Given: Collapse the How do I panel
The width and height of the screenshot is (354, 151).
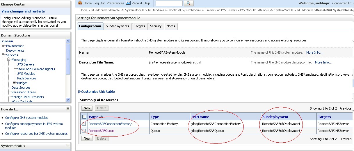Looking at the screenshot, I should [x=68, y=109].
